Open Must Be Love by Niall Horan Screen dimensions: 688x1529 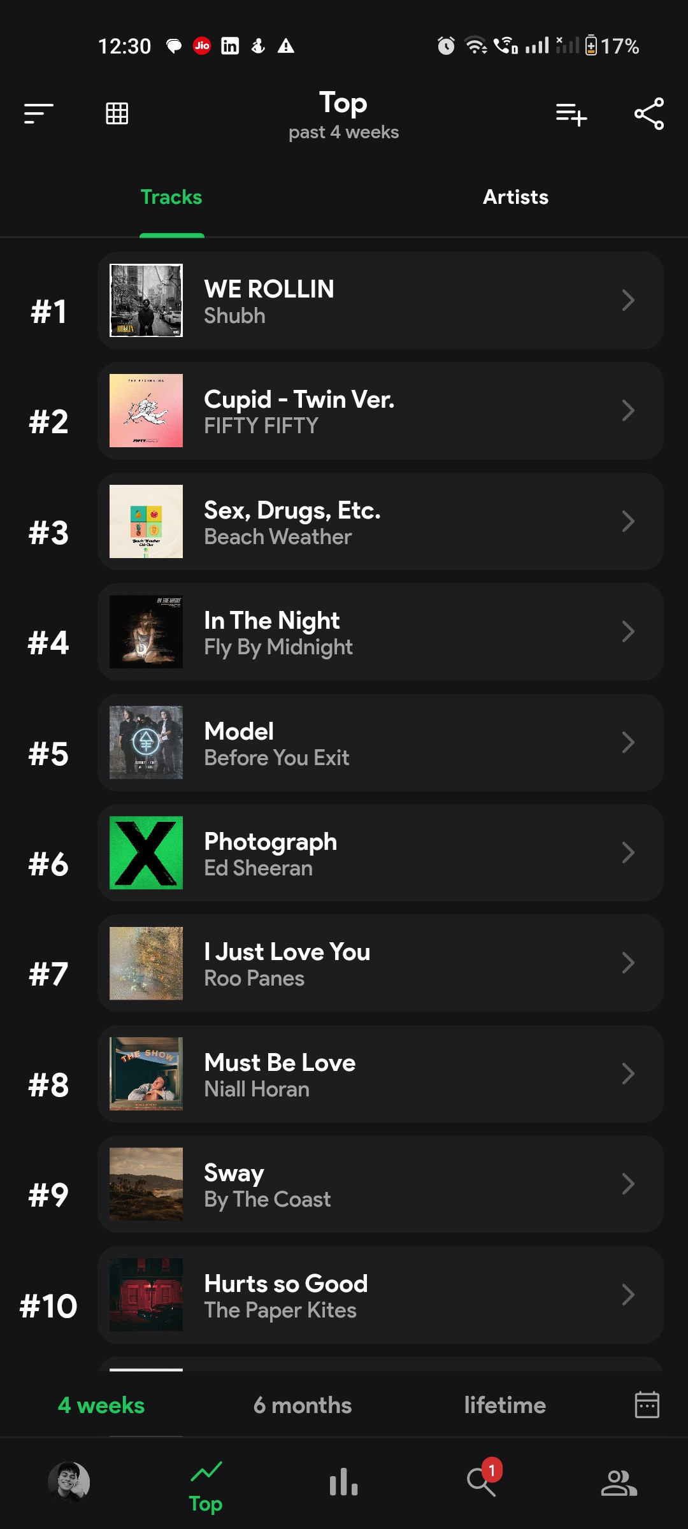click(380, 1073)
